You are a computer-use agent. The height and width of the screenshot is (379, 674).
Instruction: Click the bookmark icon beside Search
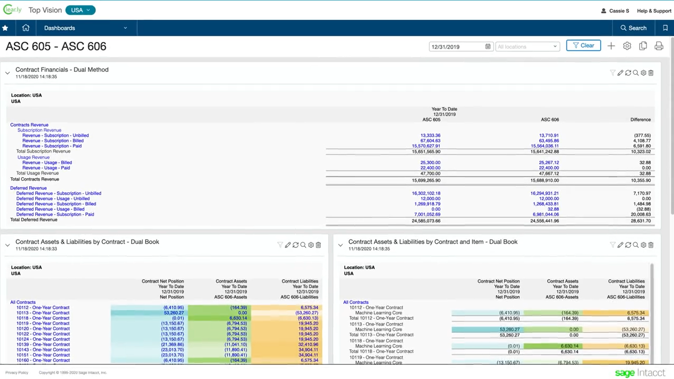(x=665, y=28)
